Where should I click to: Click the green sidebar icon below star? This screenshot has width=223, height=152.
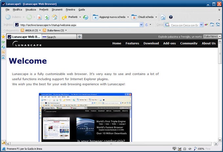coord(3,42)
